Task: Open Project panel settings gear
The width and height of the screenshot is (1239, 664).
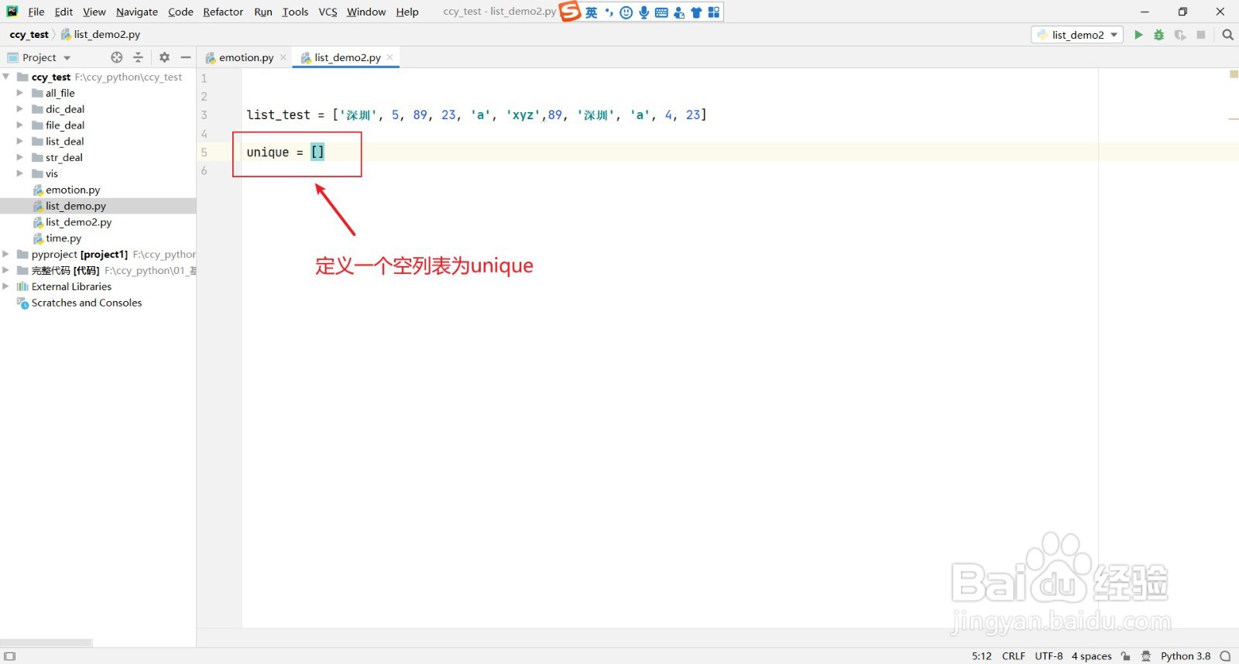Action: pos(164,57)
